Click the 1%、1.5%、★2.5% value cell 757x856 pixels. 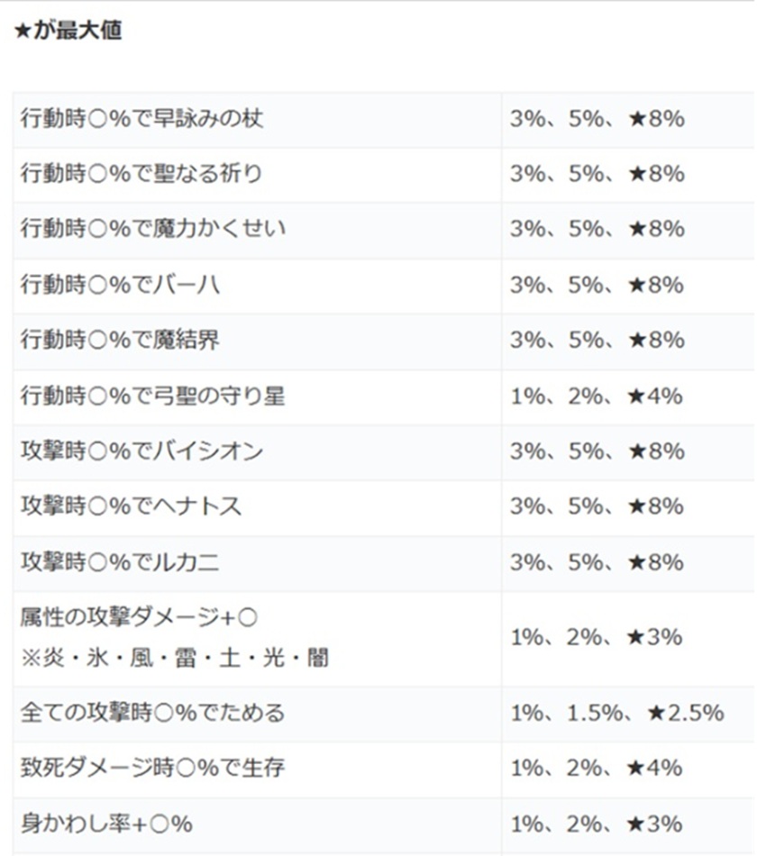pyautogui.click(x=616, y=713)
